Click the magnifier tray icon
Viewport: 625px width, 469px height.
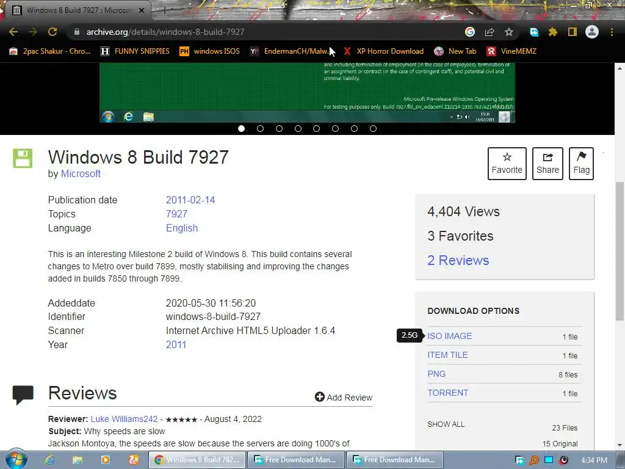pyautogui.click(x=533, y=460)
